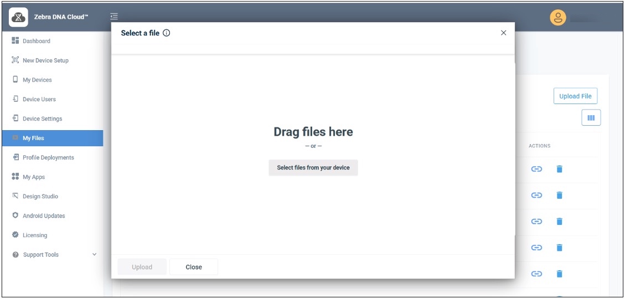Image resolution: width=625 pixels, height=299 pixels.
Task: Click the Design Studio icon
Action: [16, 196]
